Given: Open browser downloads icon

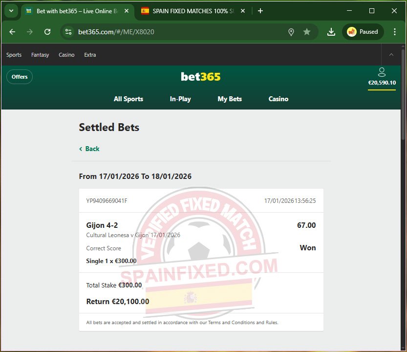Looking at the screenshot, I should coord(331,32).
